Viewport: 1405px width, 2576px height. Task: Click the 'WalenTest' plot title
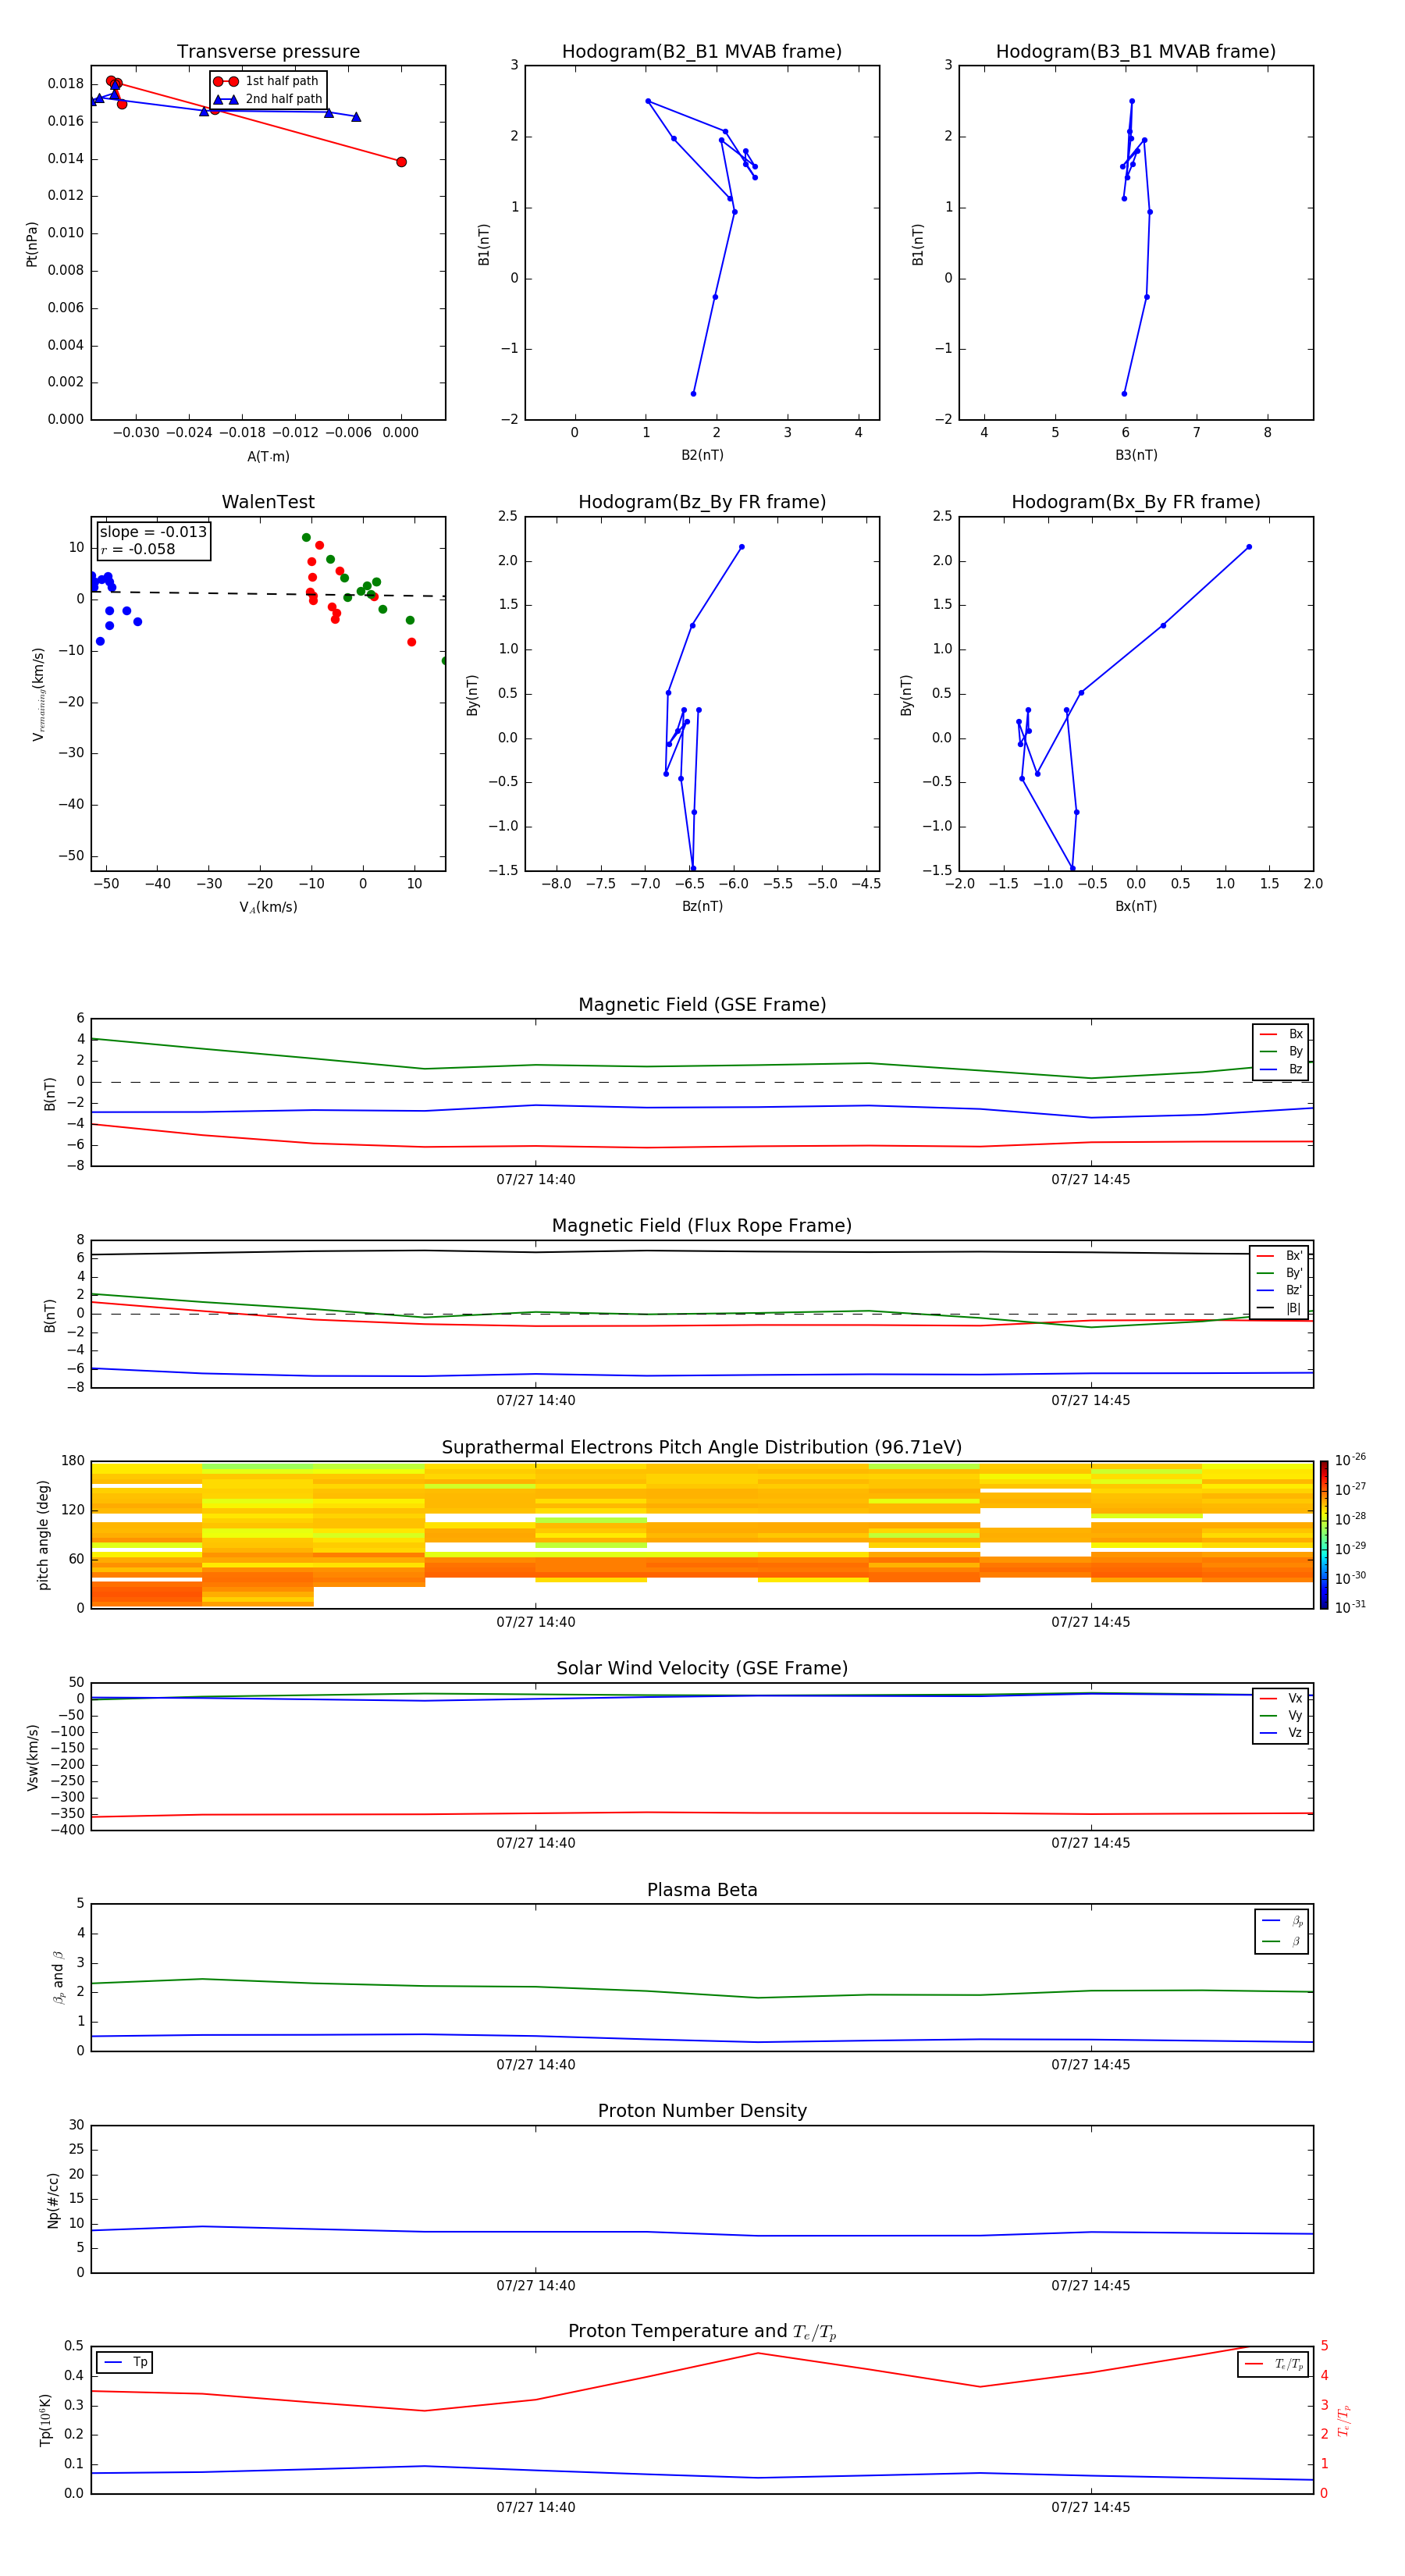tap(268, 502)
